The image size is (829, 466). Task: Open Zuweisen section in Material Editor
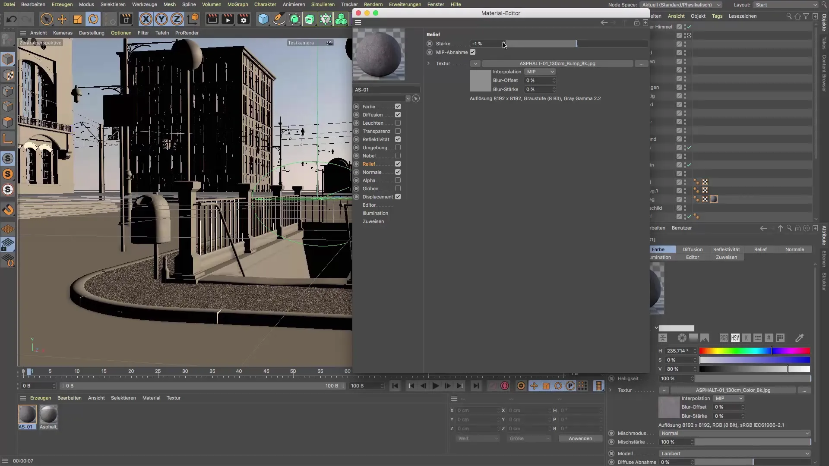click(x=373, y=221)
